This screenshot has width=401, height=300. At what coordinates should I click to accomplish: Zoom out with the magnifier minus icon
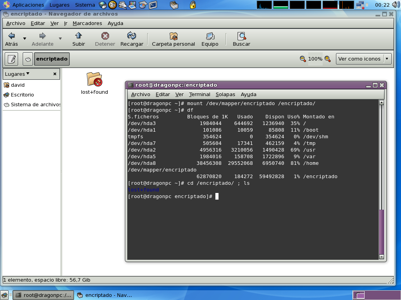[303, 59]
